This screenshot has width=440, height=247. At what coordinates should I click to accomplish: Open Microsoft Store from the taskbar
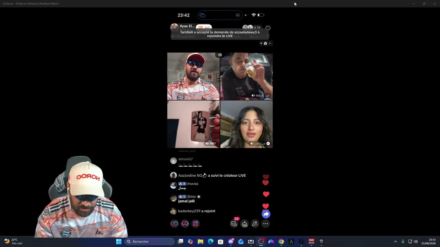(221, 242)
